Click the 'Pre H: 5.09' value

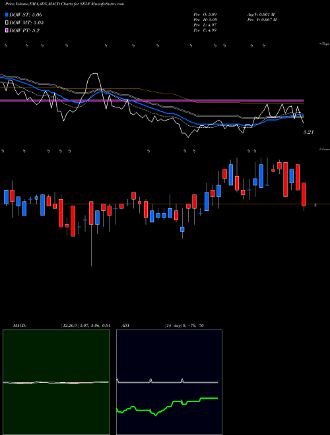(205, 20)
